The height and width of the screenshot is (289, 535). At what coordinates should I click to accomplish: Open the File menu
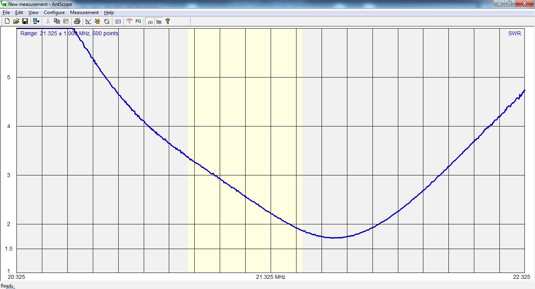(6, 13)
